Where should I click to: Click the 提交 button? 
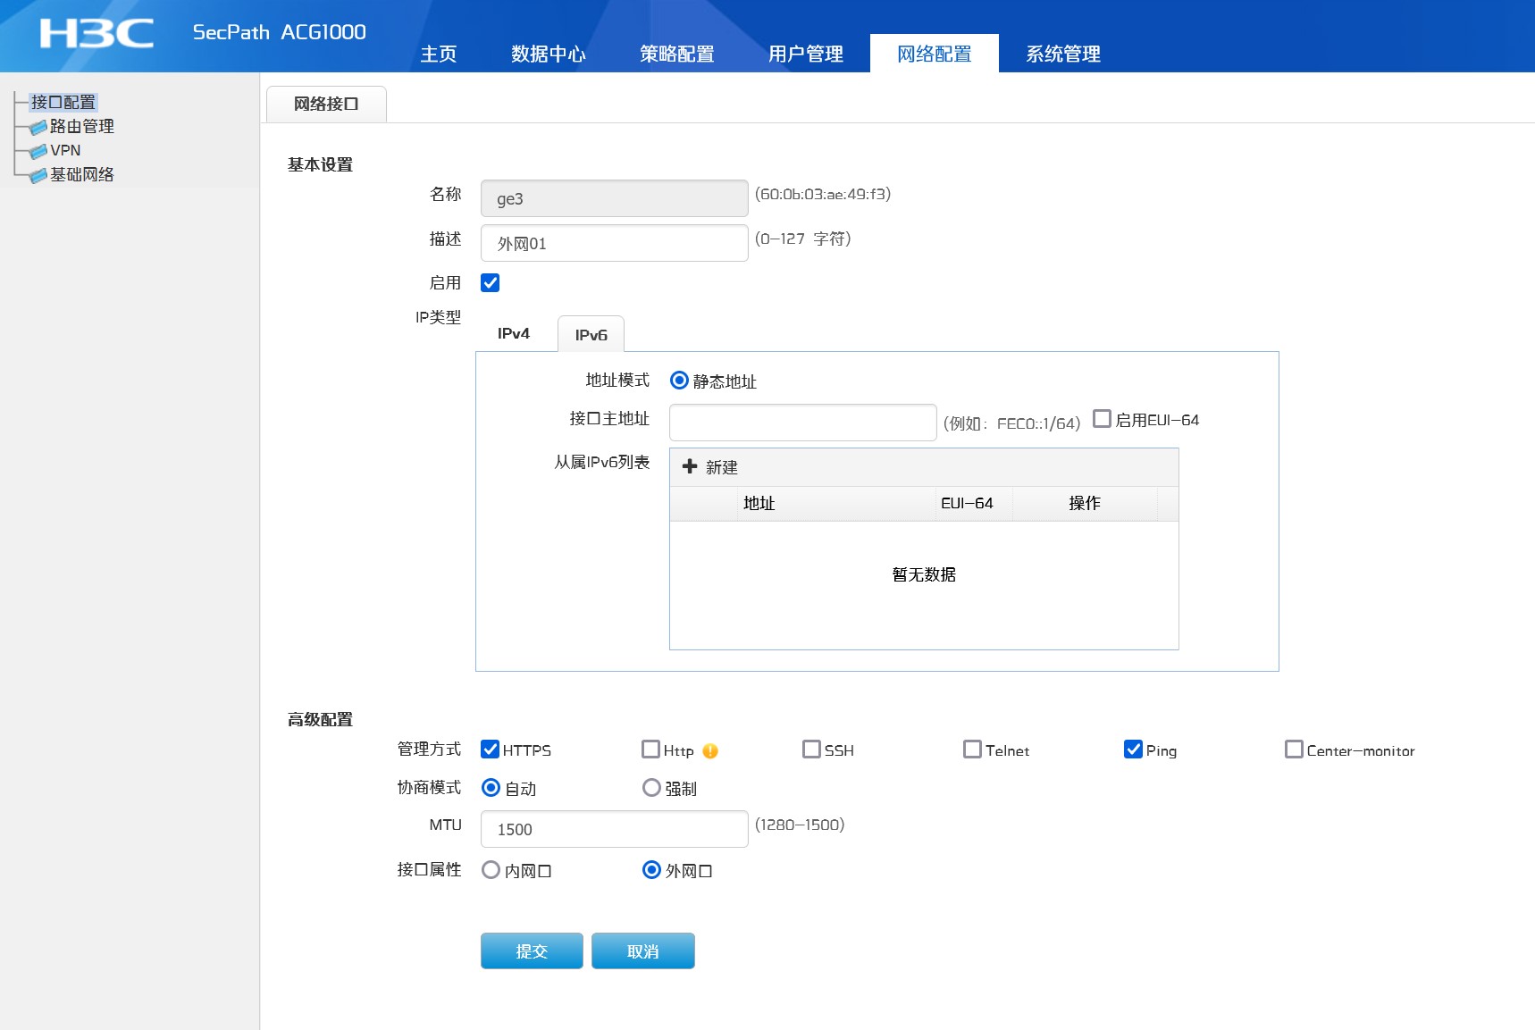coord(532,951)
